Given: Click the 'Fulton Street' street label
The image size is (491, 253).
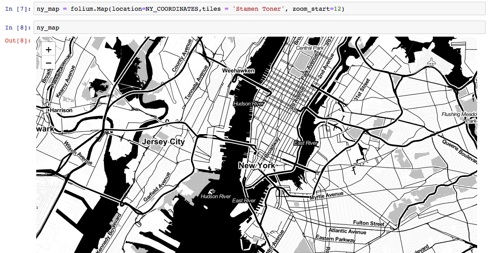Looking at the screenshot, I should (368, 223).
